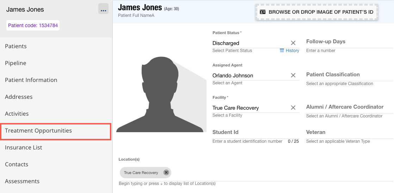Remove the True Care Recovery location chip
394x193 pixels.
click(166, 173)
